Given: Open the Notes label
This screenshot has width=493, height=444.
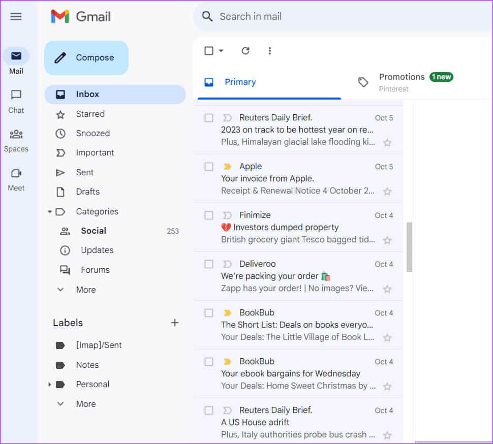Looking at the screenshot, I should pos(87,365).
